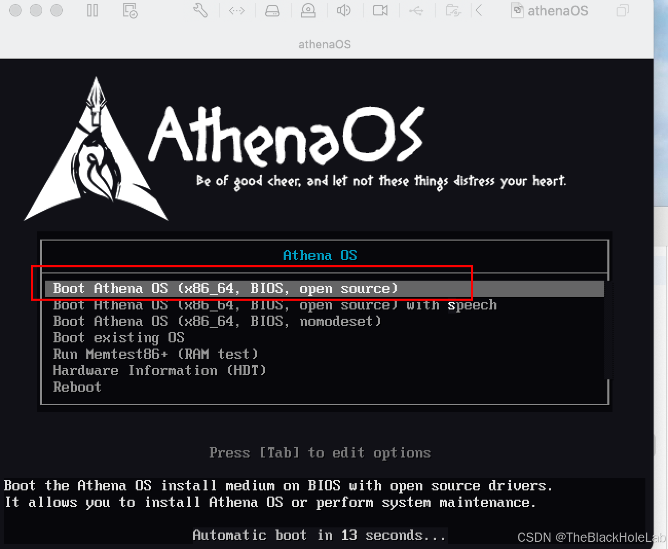Open sound device speaker icon
668x549 pixels.
[344, 10]
